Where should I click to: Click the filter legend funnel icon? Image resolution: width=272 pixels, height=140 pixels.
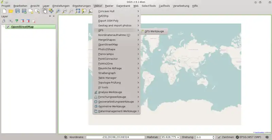coord(16,21)
